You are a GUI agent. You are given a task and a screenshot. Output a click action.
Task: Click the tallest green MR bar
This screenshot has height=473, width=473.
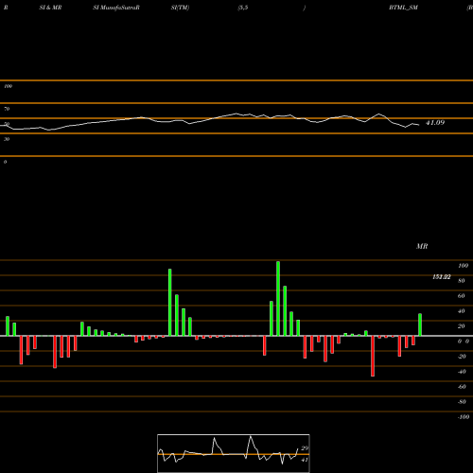tap(278, 299)
